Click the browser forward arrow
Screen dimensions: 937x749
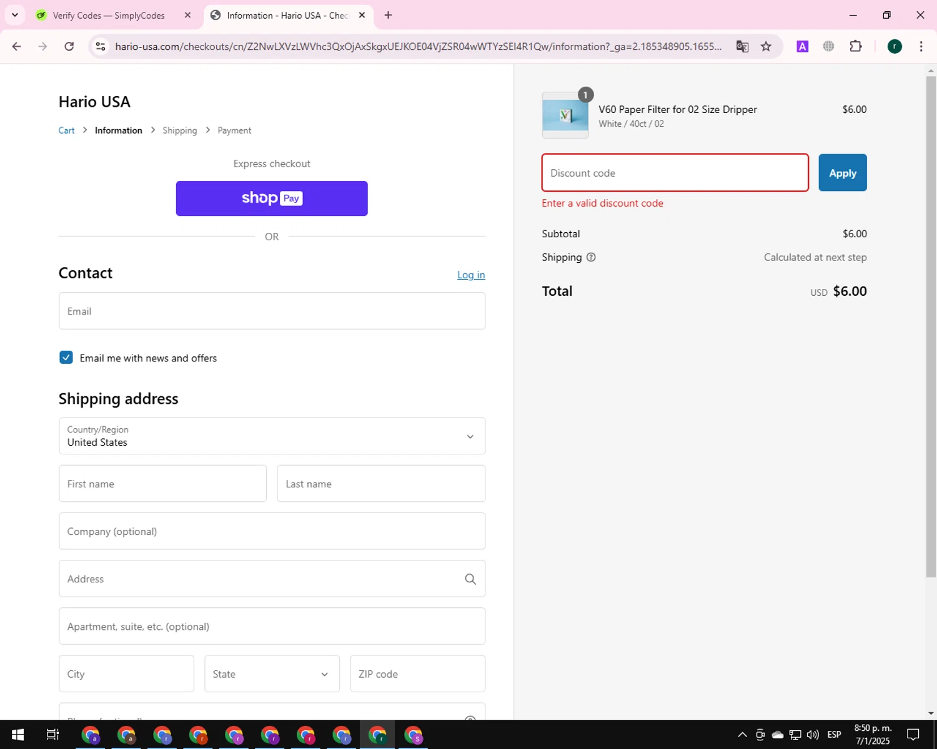pos(42,46)
